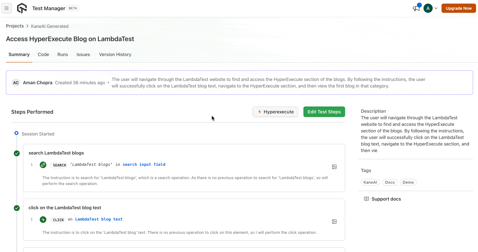
Task: Open announcements megaphone icon
Action: [416, 9]
